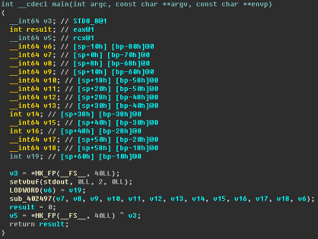The width and height of the screenshot is (318, 239).
Task: Click 'result' in the int result declaration
Action: tap(39, 30)
